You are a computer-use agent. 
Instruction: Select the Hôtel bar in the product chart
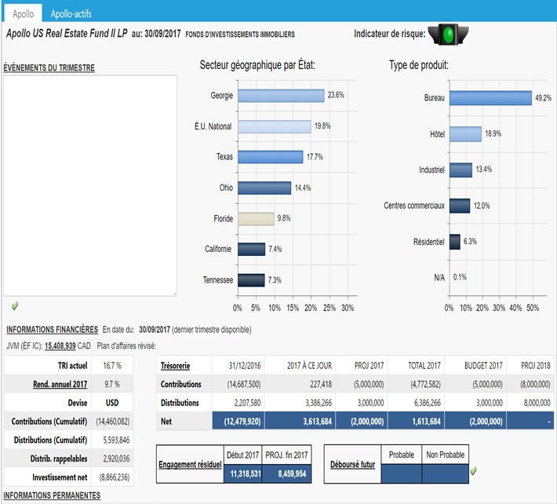coord(465,134)
